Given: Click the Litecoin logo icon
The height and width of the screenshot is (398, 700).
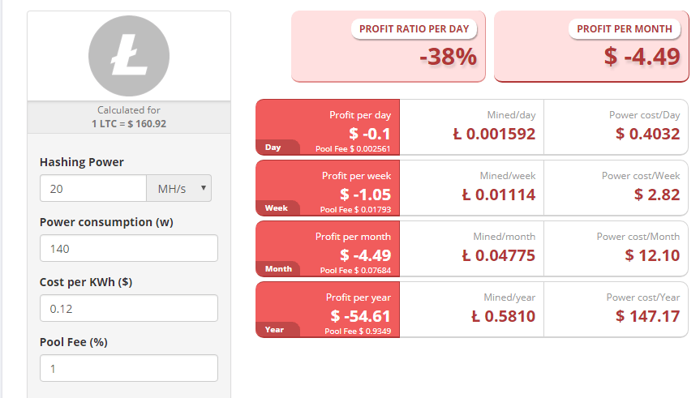Looking at the screenshot, I should [x=129, y=56].
